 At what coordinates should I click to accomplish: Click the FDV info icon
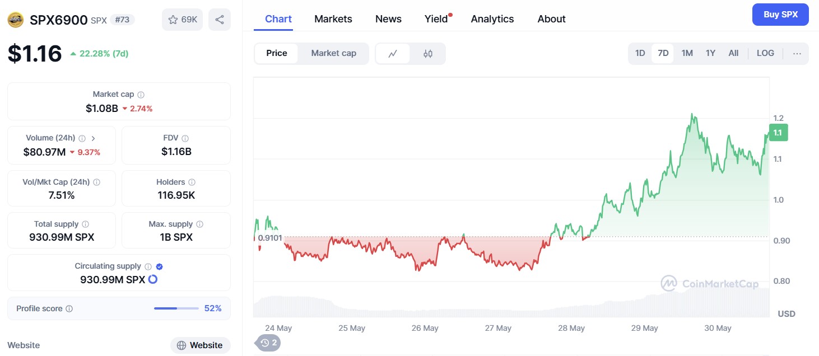pos(185,138)
